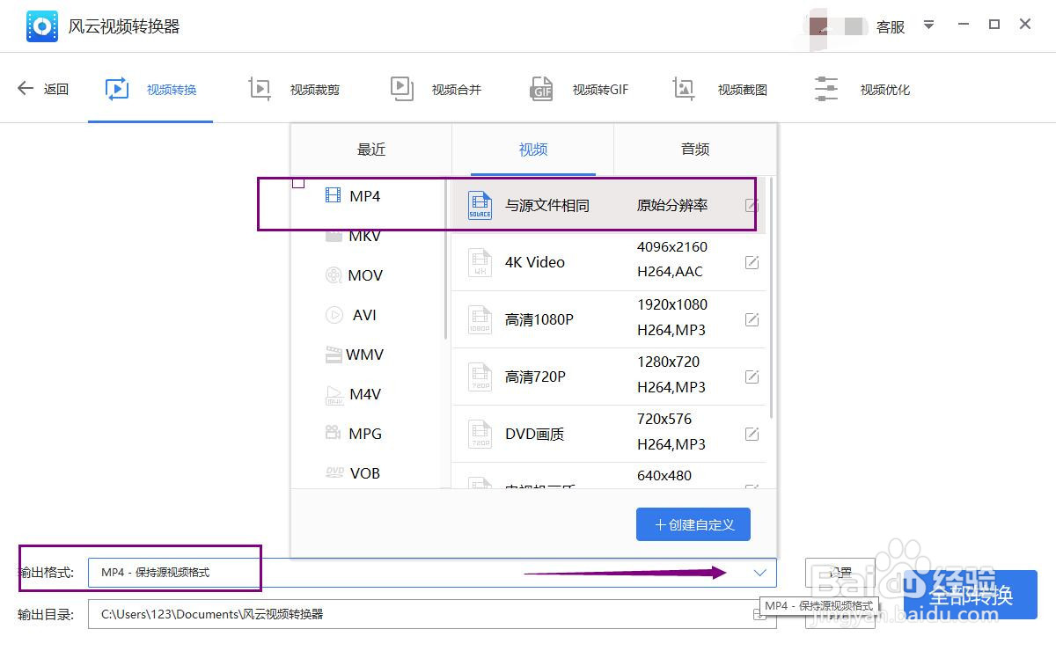
Task: Switch to the 最近 format tab
Action: pos(371,150)
